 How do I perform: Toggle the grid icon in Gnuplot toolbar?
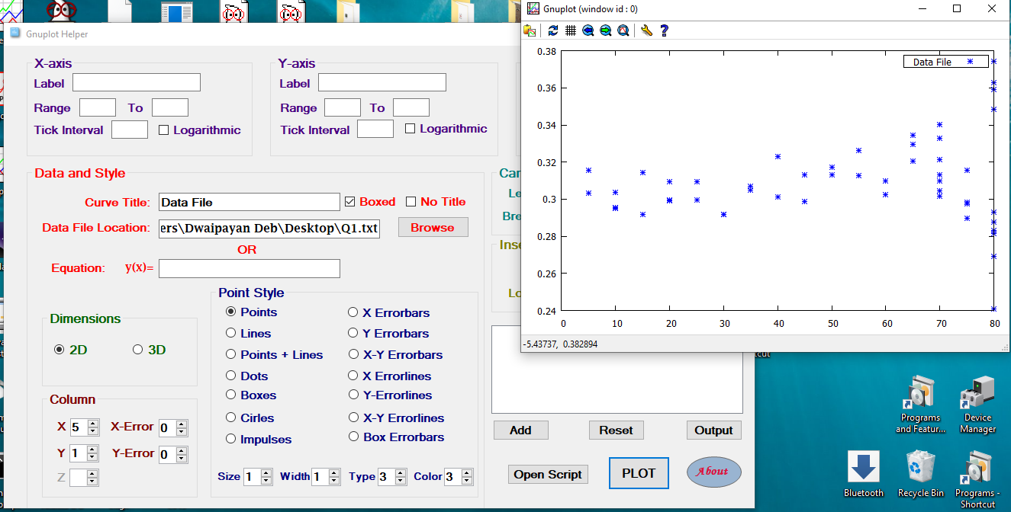point(571,30)
